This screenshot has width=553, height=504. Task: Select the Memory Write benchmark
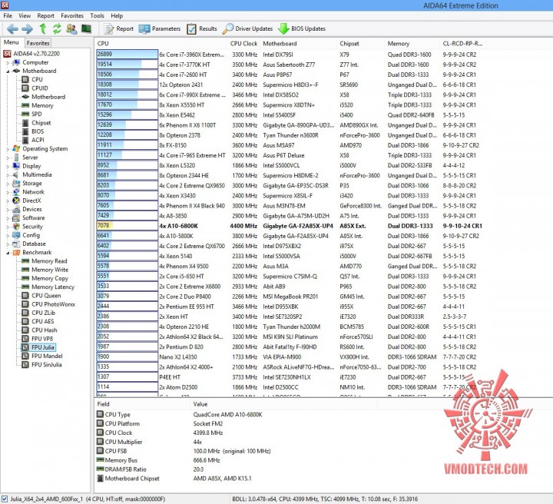45,270
